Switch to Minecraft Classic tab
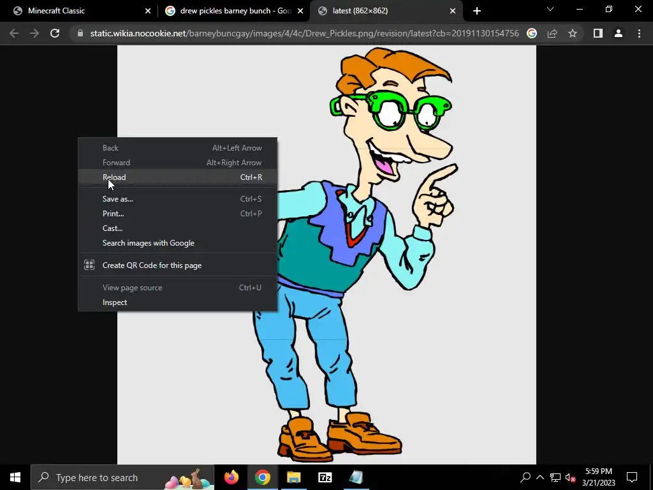Viewport: 653px width, 490px height. [x=82, y=11]
